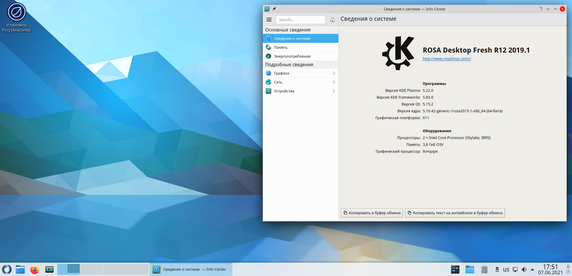Click the home icon next to search
This screenshot has height=276, width=572.
click(332, 20)
